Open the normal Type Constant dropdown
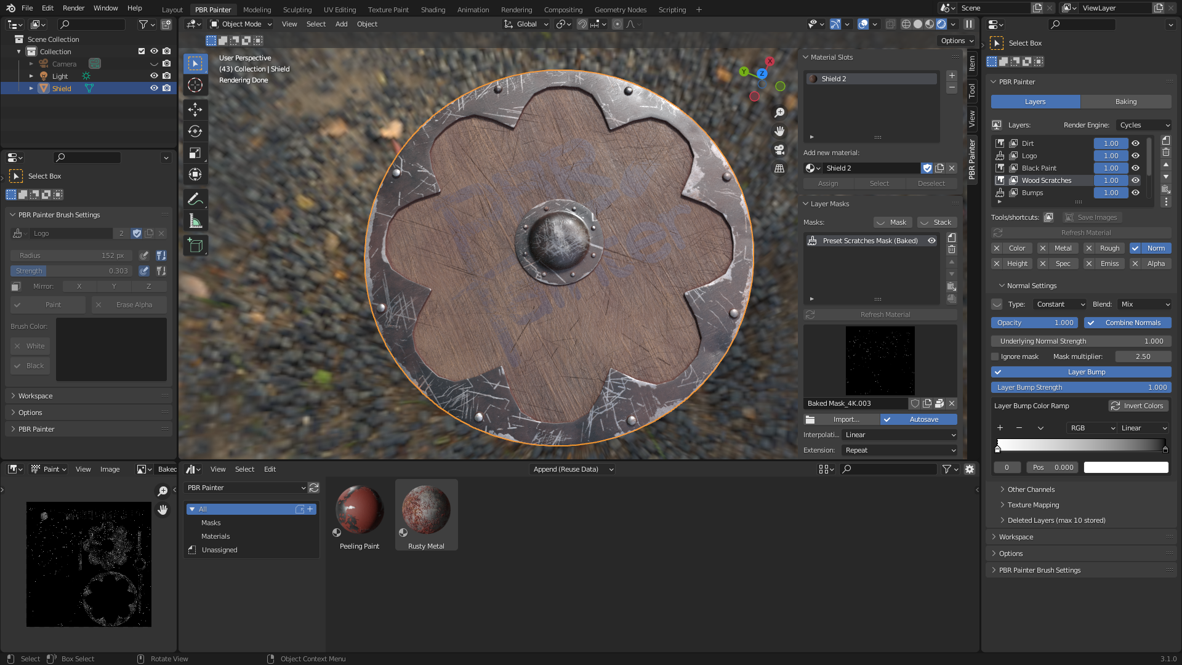Image resolution: width=1182 pixels, height=665 pixels. pyautogui.click(x=1060, y=304)
